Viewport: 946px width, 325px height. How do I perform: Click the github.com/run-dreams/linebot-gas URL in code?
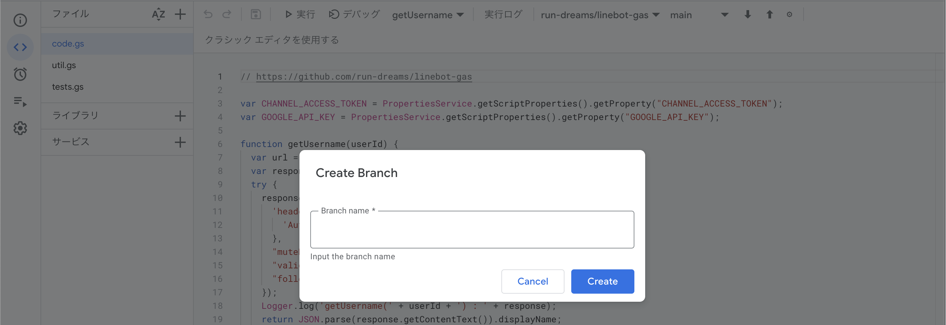coord(364,77)
